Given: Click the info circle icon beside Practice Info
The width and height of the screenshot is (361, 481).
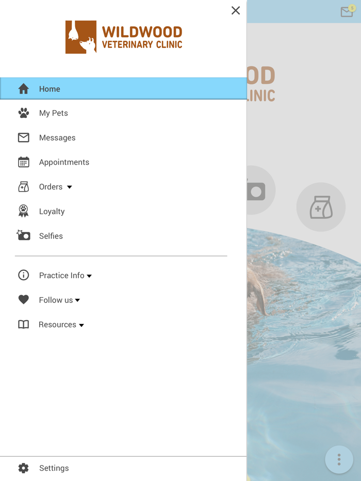Looking at the screenshot, I should 24,275.
